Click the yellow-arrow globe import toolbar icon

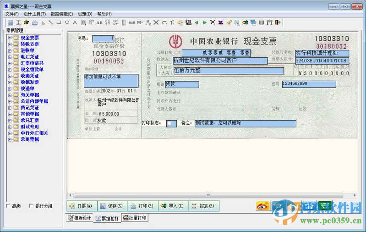tap(245, 22)
